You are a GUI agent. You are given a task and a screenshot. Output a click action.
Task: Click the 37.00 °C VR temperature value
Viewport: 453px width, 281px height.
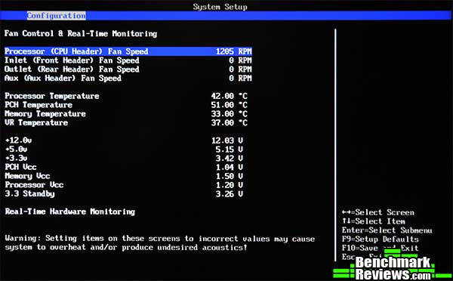tap(230, 123)
